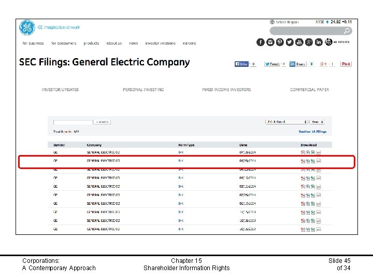Screen dimensions: 373x280
Task: Click the Company column header
Action: pos(94,145)
